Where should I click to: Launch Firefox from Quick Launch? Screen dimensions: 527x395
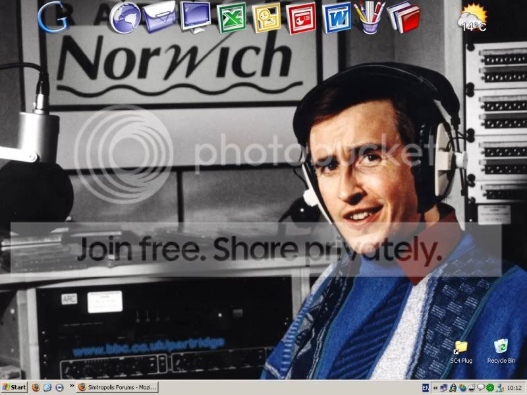(36, 387)
